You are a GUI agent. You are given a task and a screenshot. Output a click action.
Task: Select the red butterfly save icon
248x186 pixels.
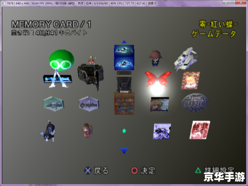coord(158,79)
